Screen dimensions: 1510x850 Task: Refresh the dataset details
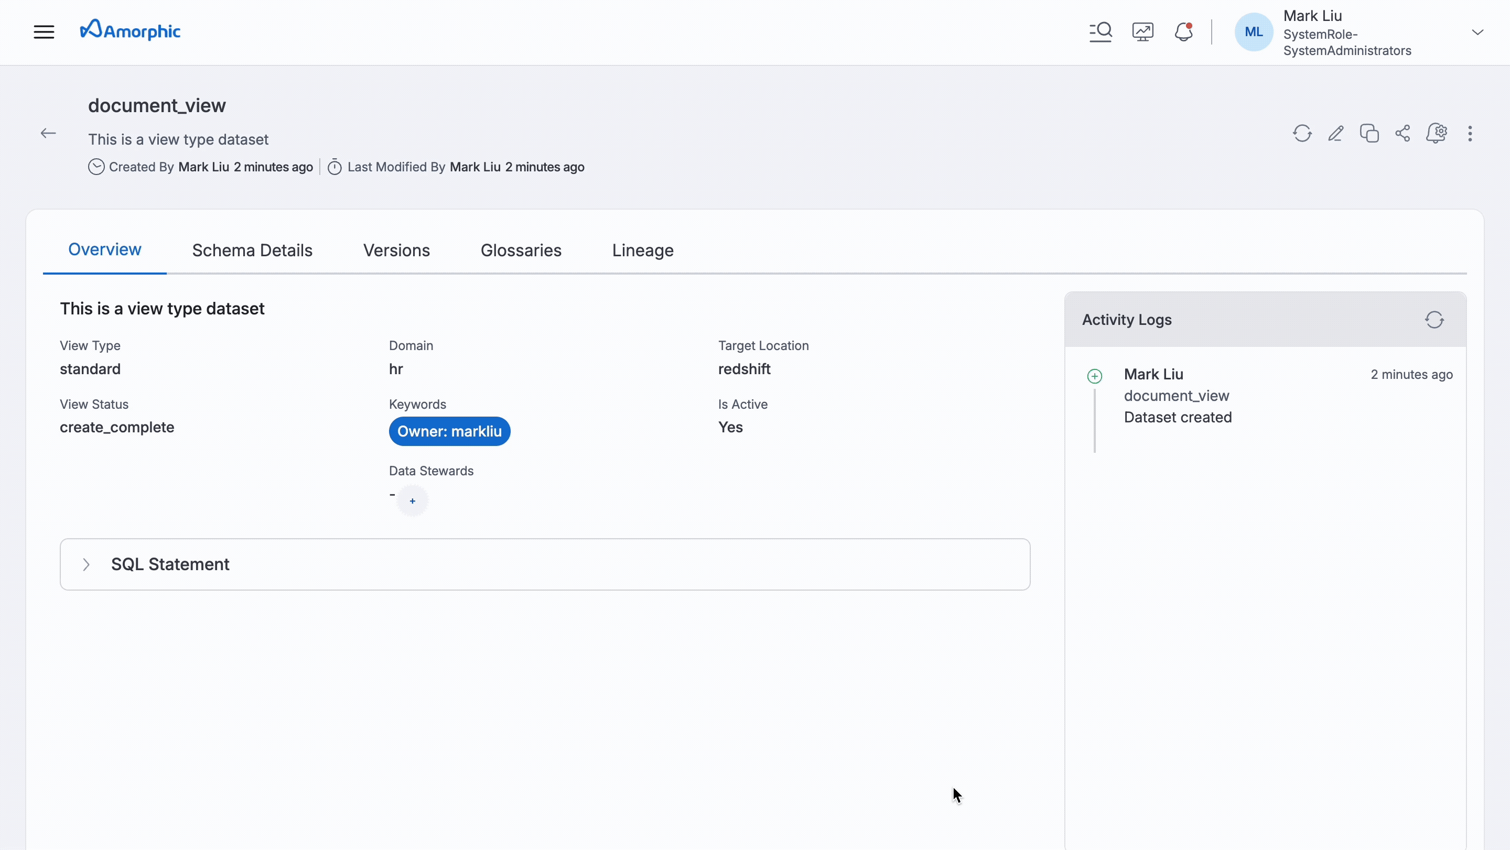point(1302,134)
